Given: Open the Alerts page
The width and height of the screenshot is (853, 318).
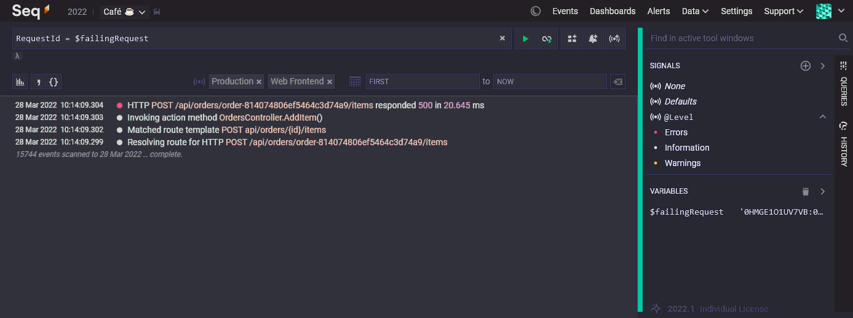Looking at the screenshot, I should [x=659, y=11].
